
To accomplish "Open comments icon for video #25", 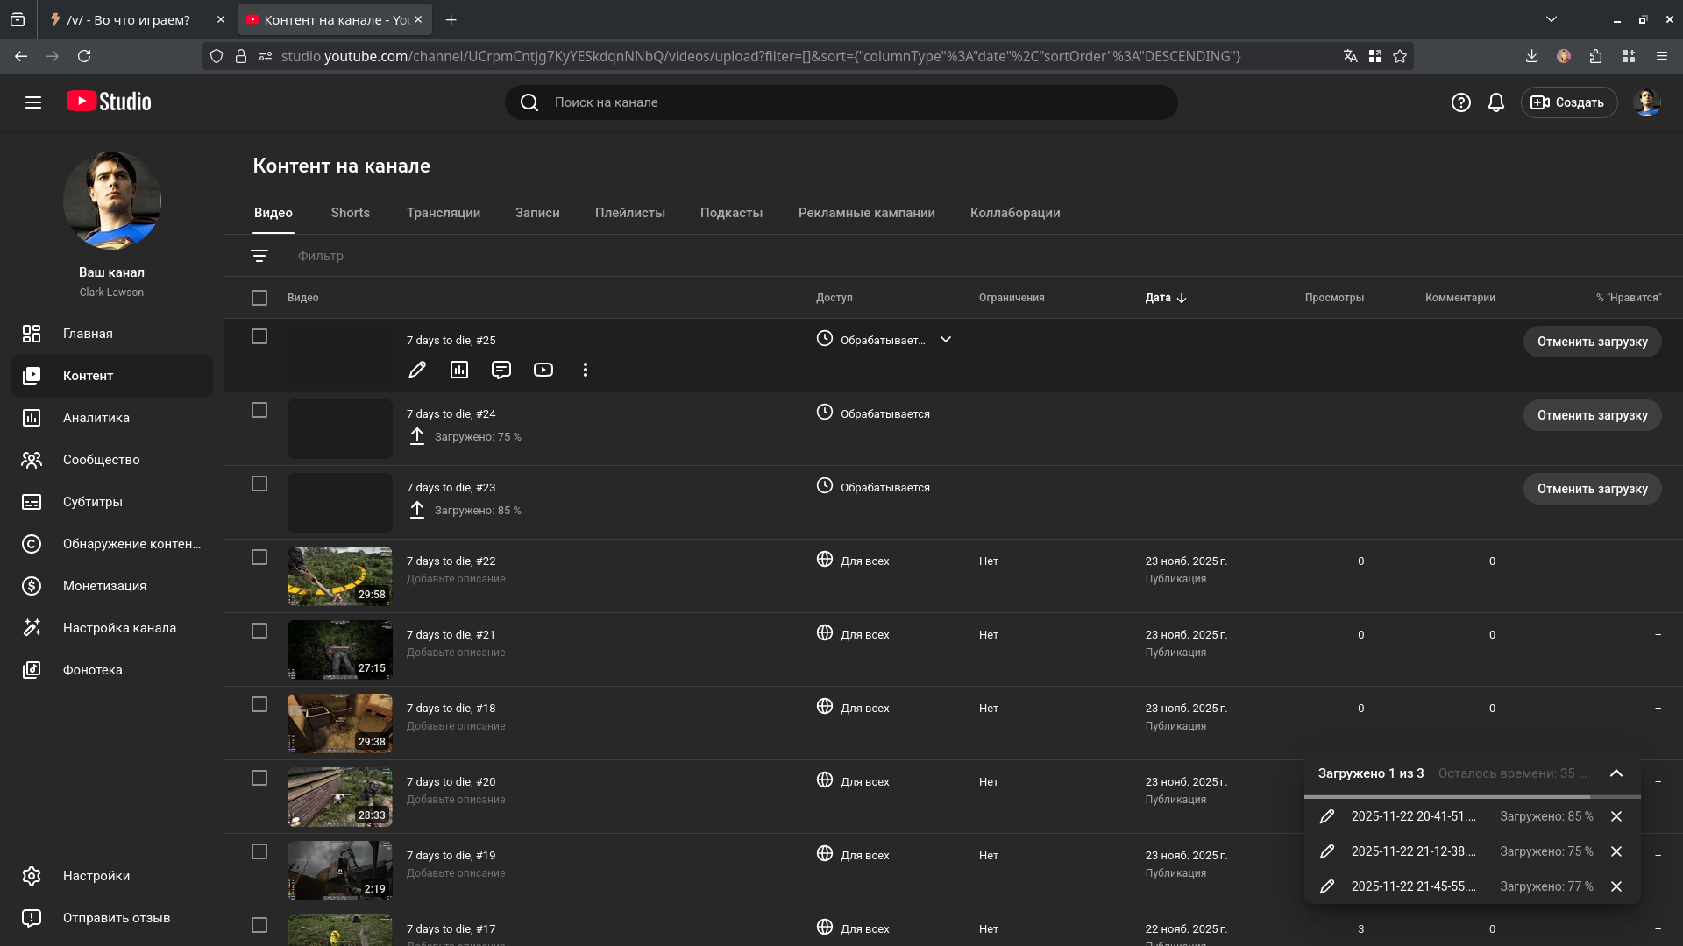I will [501, 370].
